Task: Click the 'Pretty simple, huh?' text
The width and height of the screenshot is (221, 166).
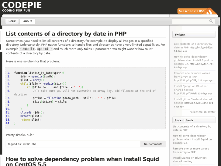Action: click(20, 135)
